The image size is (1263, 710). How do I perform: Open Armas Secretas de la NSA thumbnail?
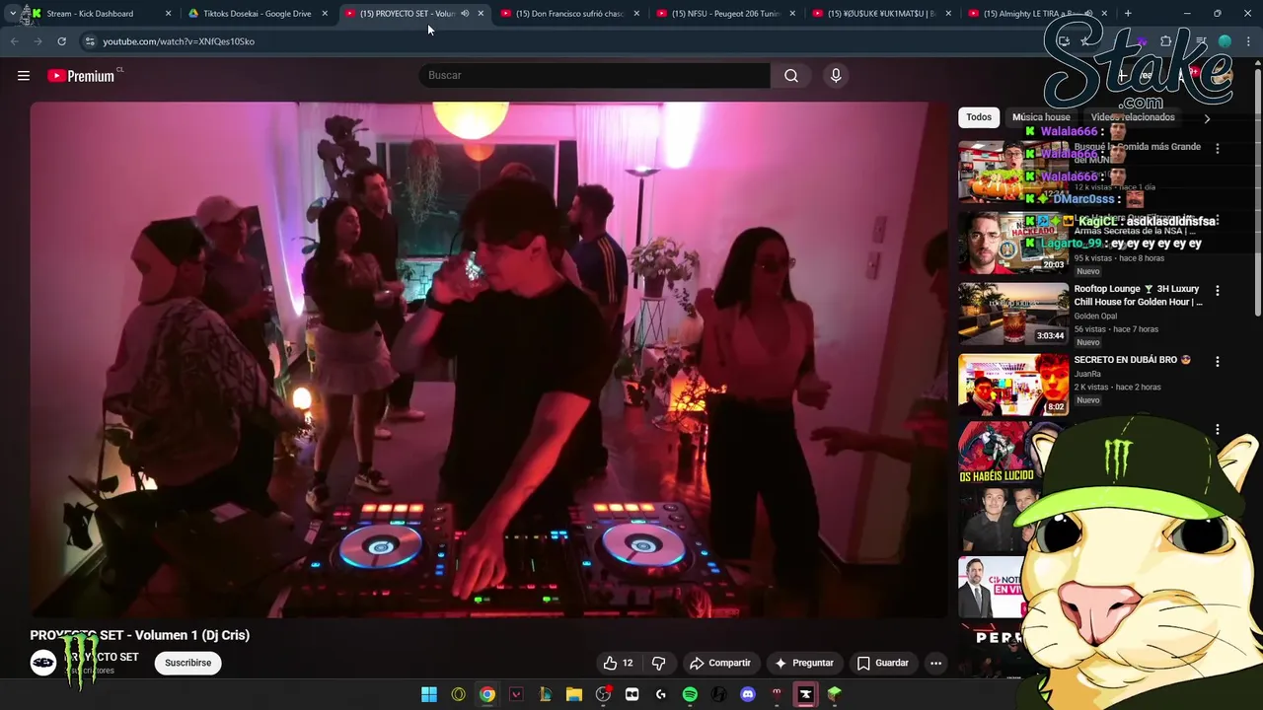[1013, 242]
